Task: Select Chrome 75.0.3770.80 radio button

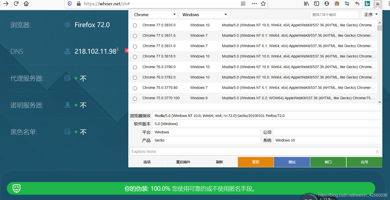Action: point(135,88)
